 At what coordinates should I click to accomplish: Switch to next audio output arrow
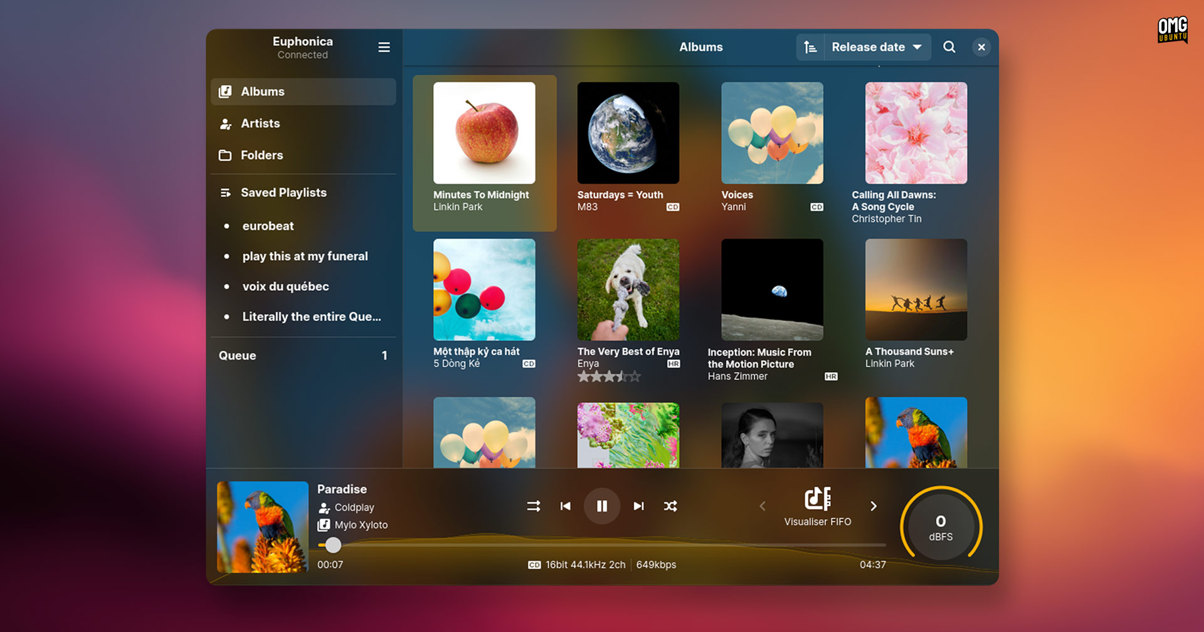click(874, 506)
